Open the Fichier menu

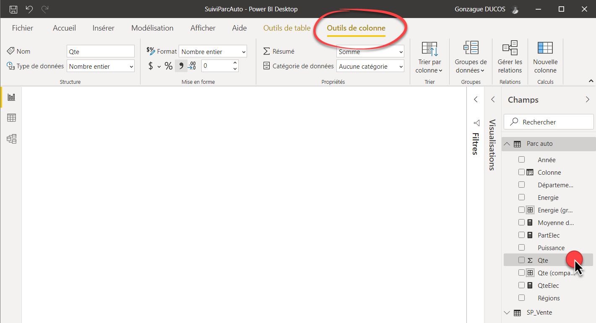coord(23,28)
